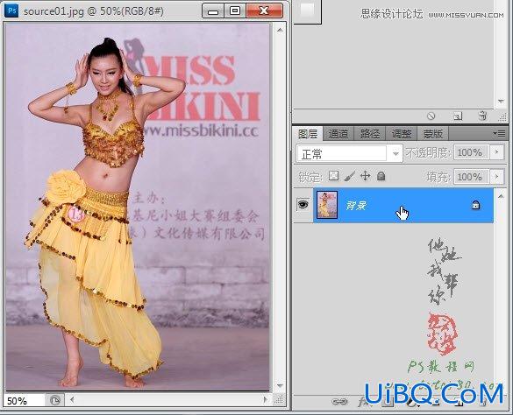Restore the source01.jpg document window
Image resolution: width=513 pixels, height=415 pixels.
[x=235, y=11]
